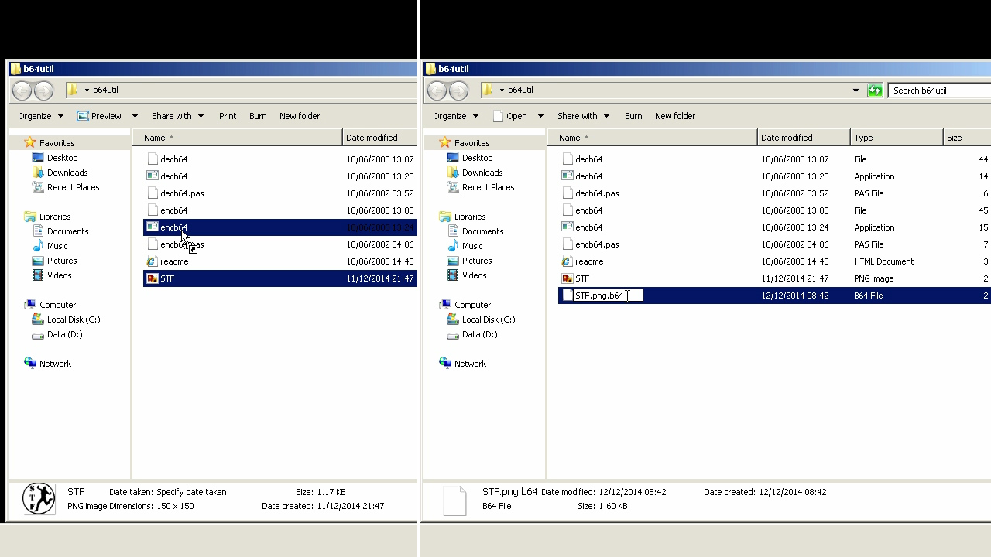The image size is (991, 557).
Task: Click Open button in right window toolbar
Action: tap(509, 116)
